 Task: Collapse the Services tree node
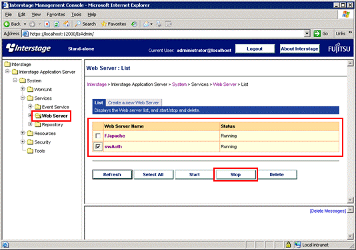click(x=23, y=98)
